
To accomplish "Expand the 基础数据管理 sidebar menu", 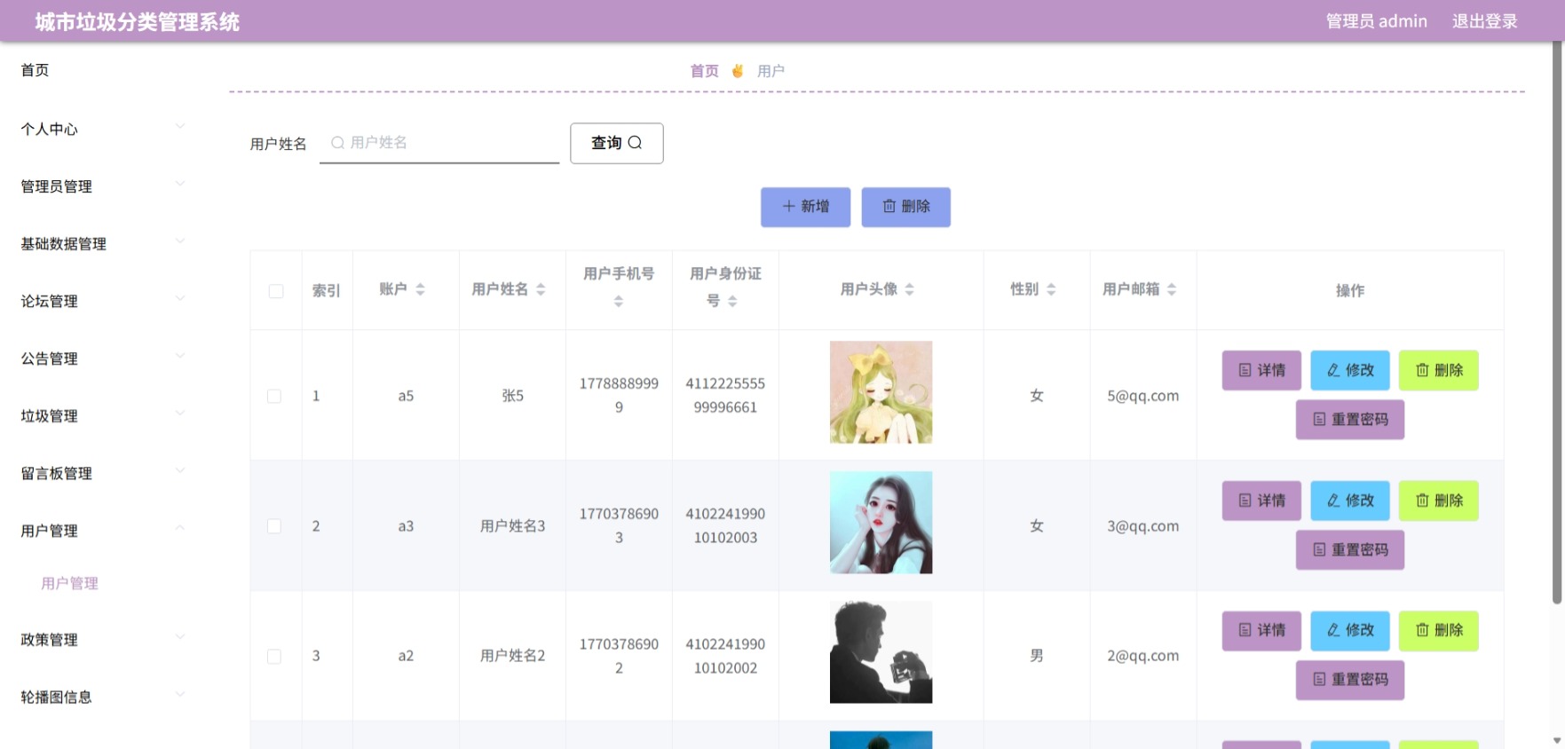I will 180,241.
